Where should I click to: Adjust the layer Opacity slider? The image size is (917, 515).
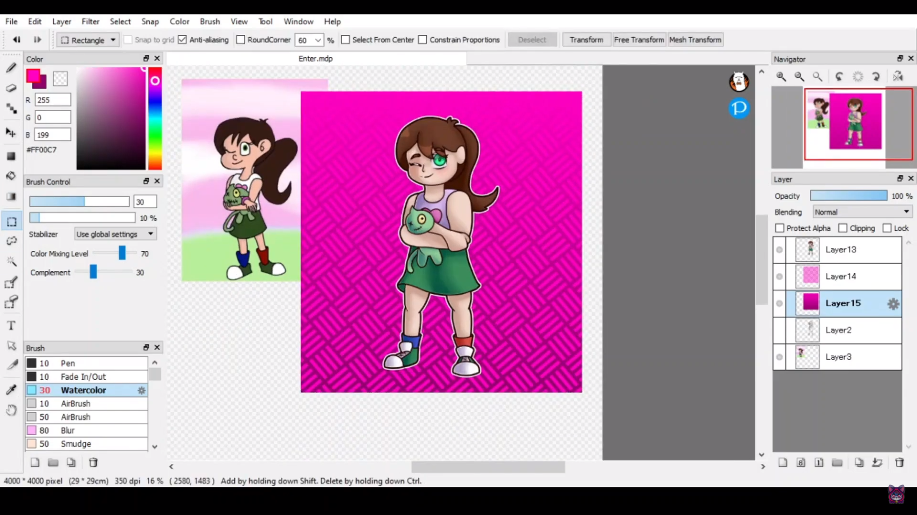[849, 196]
